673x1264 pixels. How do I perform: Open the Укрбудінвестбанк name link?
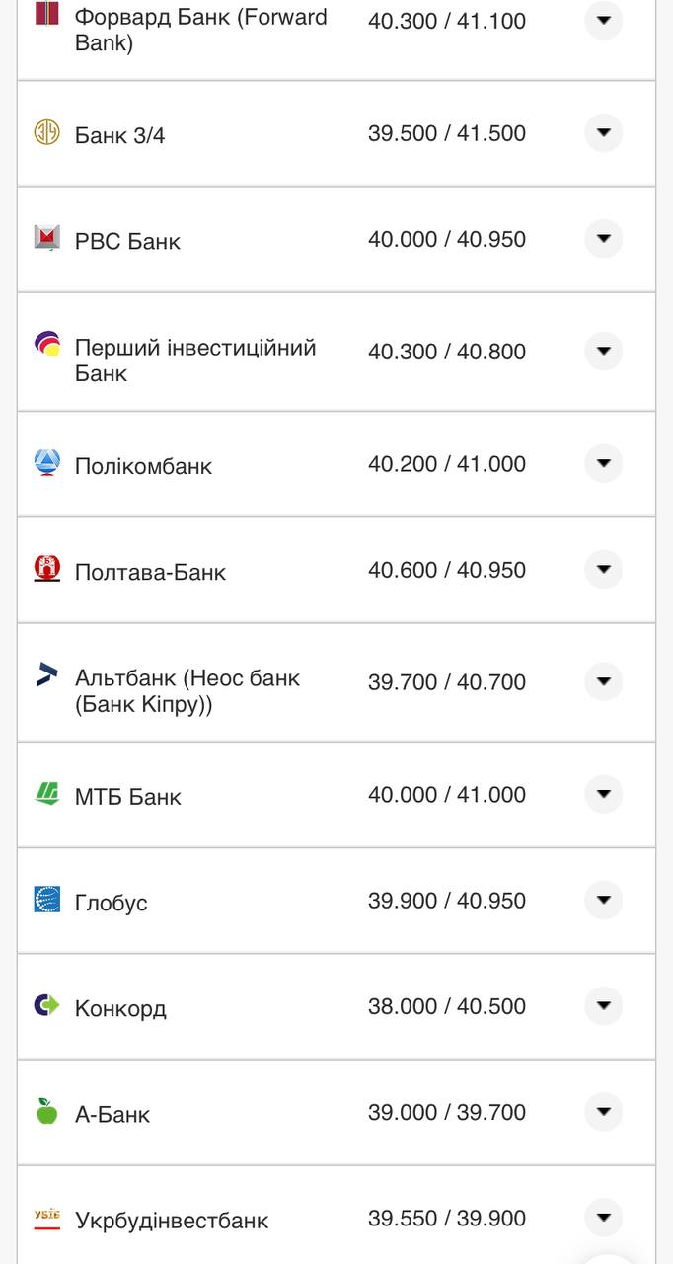pos(172,1221)
